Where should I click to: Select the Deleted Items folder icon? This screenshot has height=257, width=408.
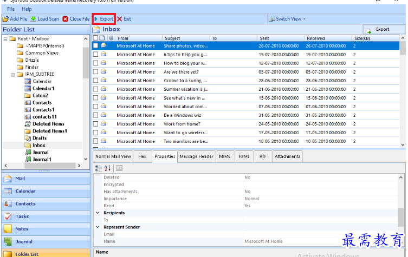pos(28,124)
